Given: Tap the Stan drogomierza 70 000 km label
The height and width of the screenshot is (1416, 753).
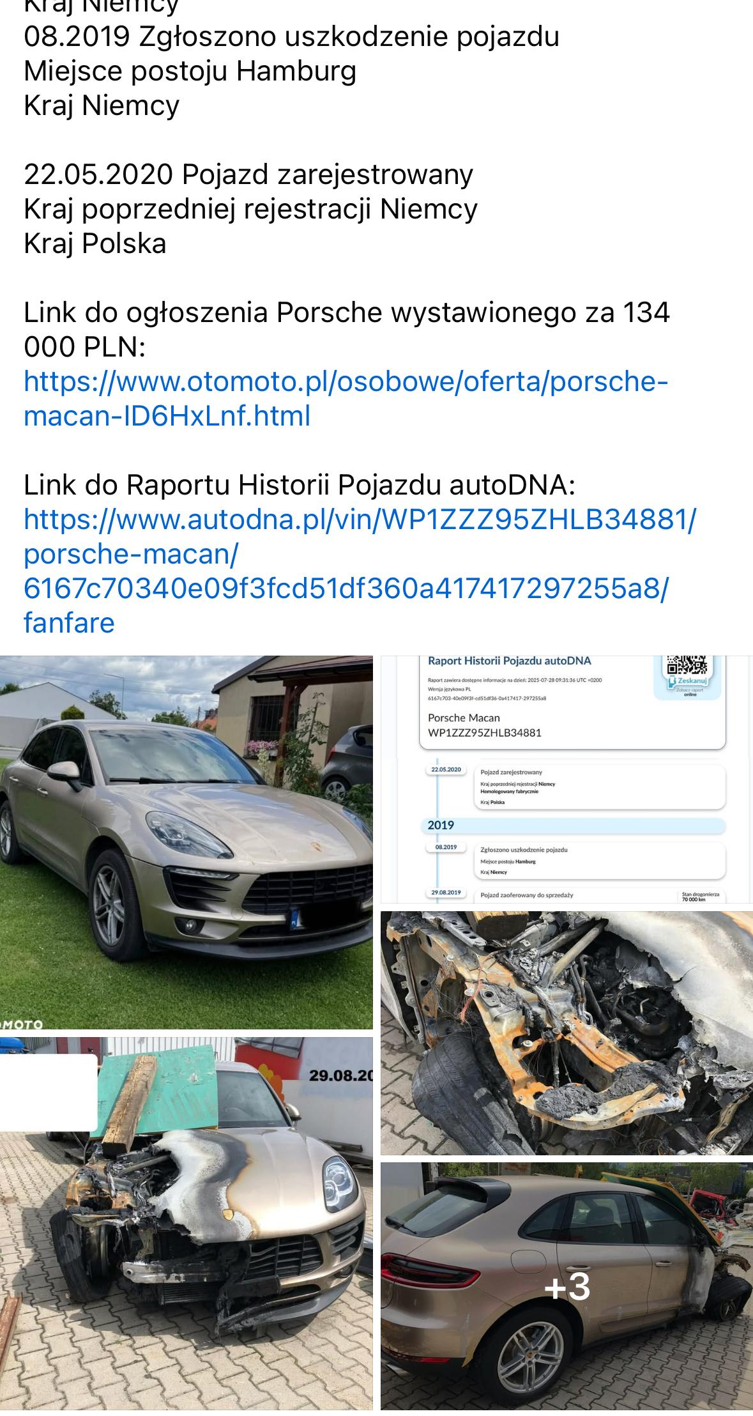Looking at the screenshot, I should [700, 897].
